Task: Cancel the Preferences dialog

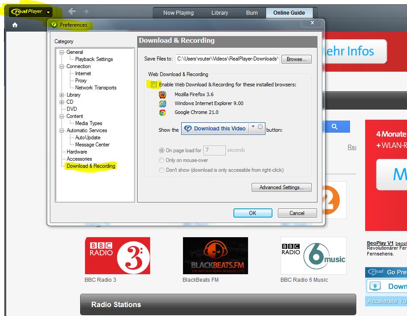Action: pos(297,213)
